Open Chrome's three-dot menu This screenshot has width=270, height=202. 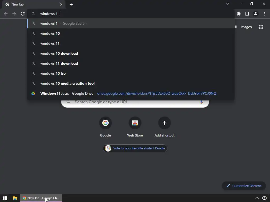(264, 14)
